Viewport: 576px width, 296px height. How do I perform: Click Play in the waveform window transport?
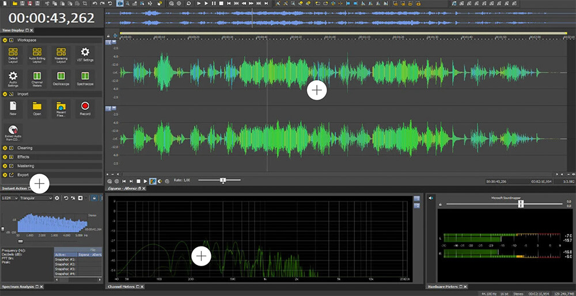point(146,181)
